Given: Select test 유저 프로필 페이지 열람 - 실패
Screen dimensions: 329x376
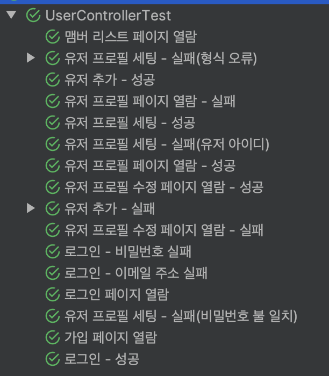Looking at the screenshot, I should [150, 101].
